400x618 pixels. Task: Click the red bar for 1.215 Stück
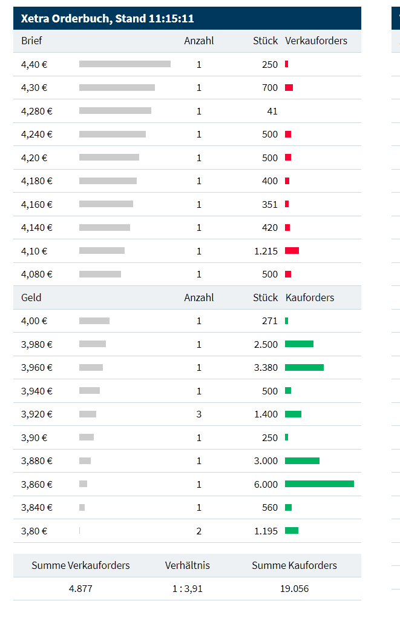292,251
